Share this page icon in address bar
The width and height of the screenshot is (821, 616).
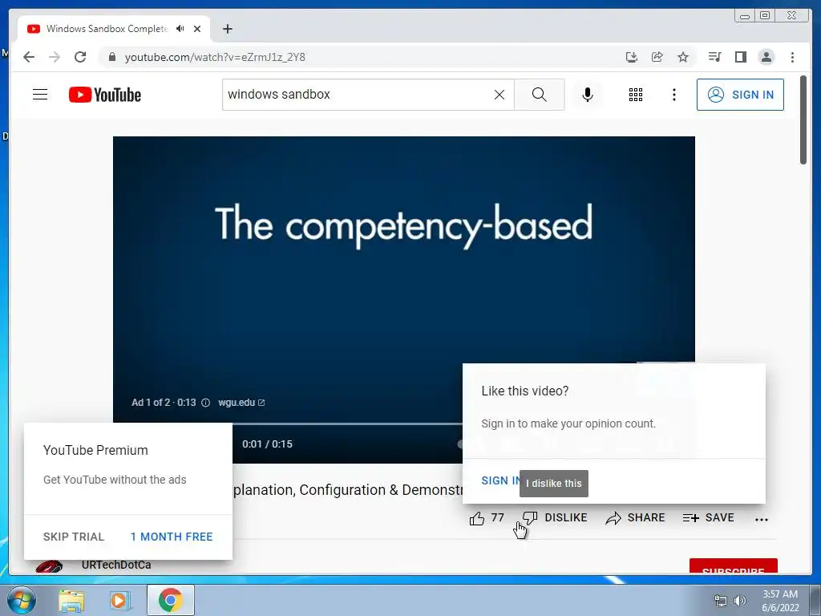pyautogui.click(x=657, y=57)
